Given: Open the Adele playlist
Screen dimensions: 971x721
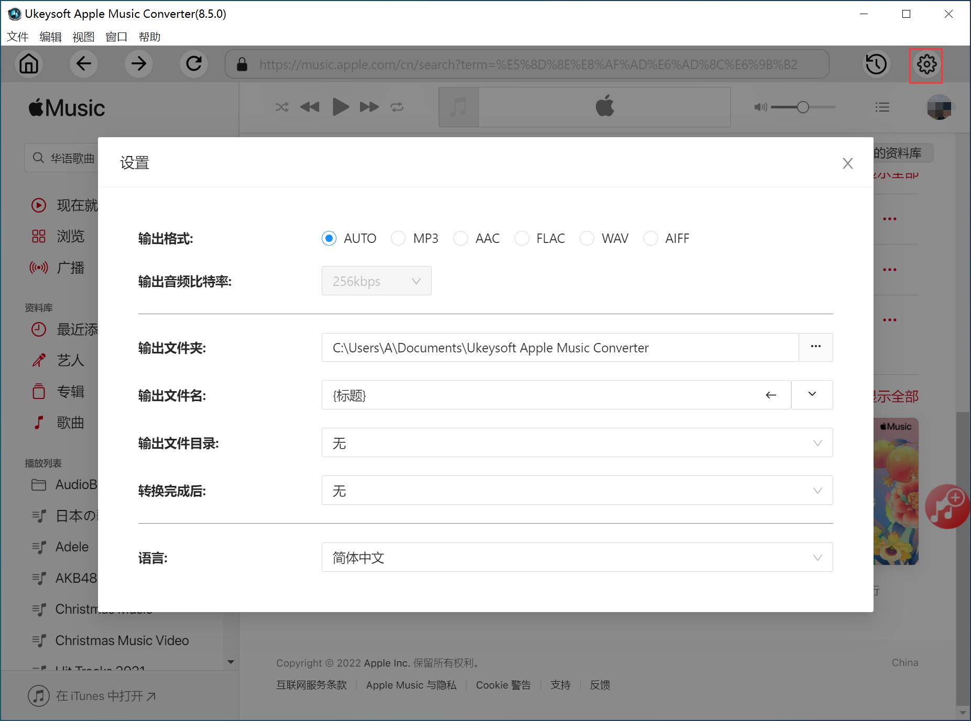Looking at the screenshot, I should coord(60,547).
